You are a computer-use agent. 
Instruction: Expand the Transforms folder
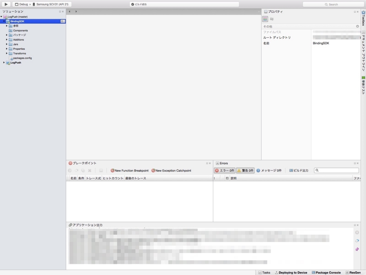tap(7, 53)
